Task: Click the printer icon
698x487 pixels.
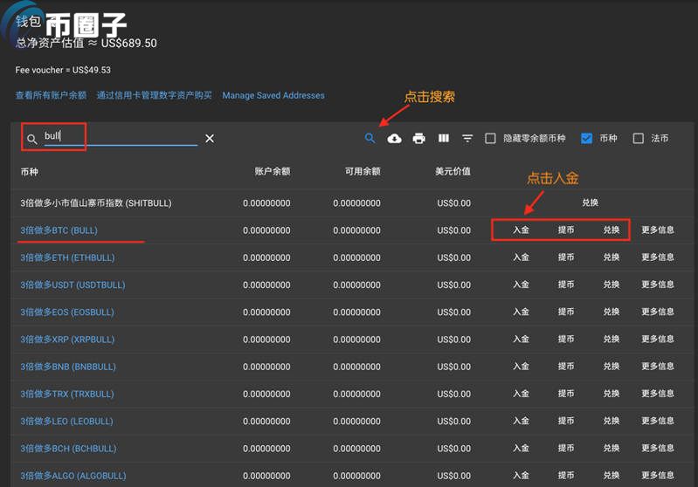Action: tap(419, 139)
